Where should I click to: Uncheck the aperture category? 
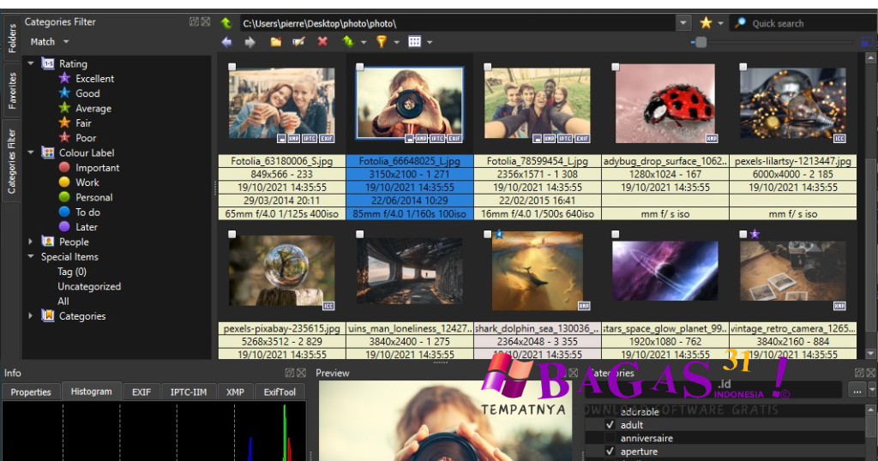click(610, 451)
